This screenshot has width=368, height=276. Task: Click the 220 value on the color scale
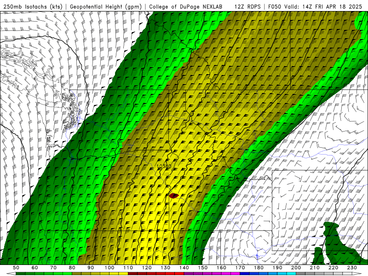tap(333, 268)
